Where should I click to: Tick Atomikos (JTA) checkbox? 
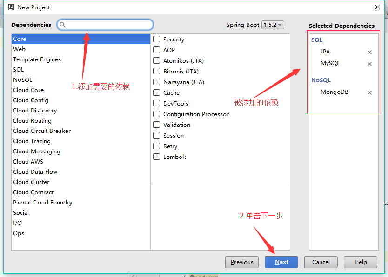point(156,60)
